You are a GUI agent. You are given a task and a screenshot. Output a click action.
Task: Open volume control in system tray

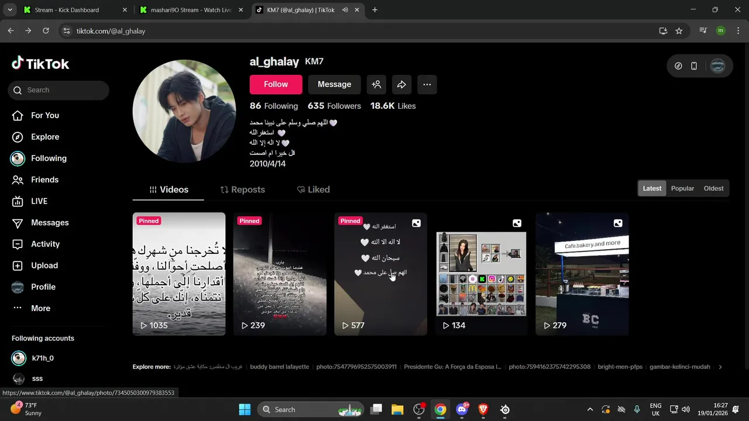[x=686, y=409]
